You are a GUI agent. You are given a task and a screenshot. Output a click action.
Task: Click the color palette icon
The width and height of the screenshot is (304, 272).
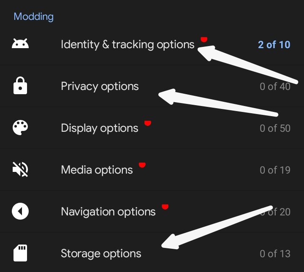pos(20,128)
